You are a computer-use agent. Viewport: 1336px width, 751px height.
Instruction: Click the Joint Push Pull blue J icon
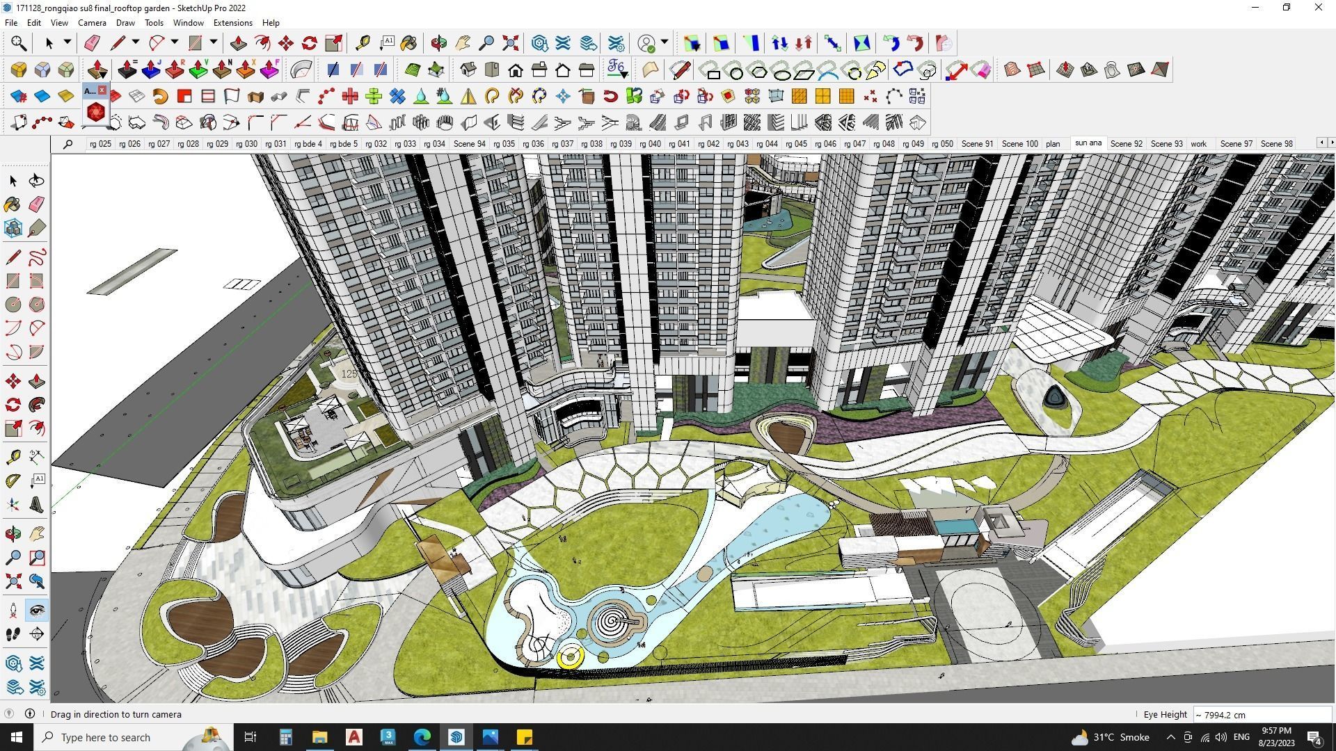[151, 70]
